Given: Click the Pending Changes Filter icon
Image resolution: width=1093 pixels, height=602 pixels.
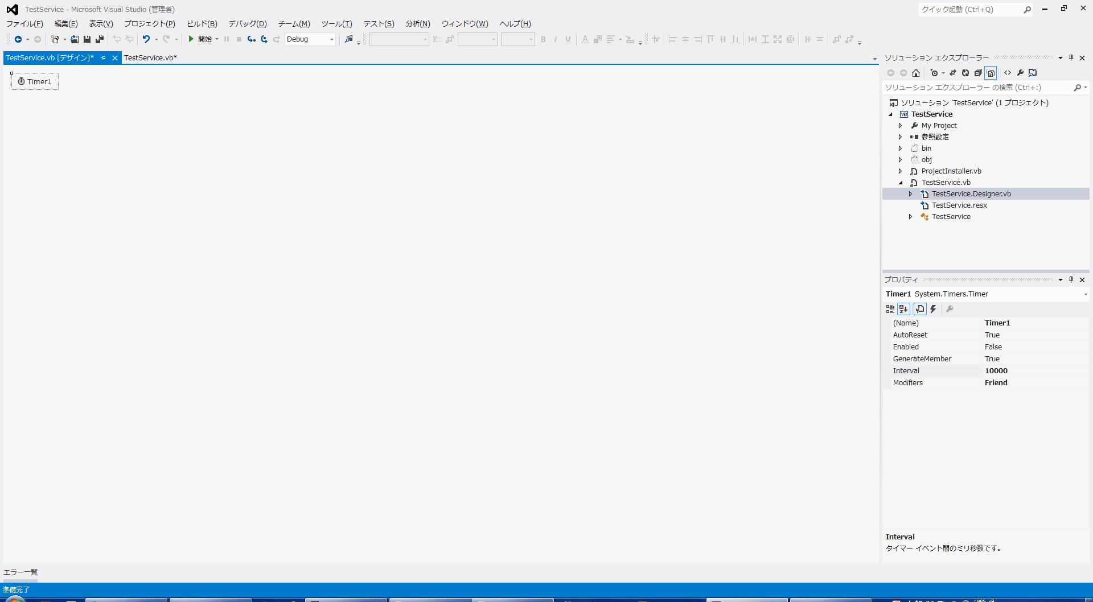Looking at the screenshot, I should 934,73.
